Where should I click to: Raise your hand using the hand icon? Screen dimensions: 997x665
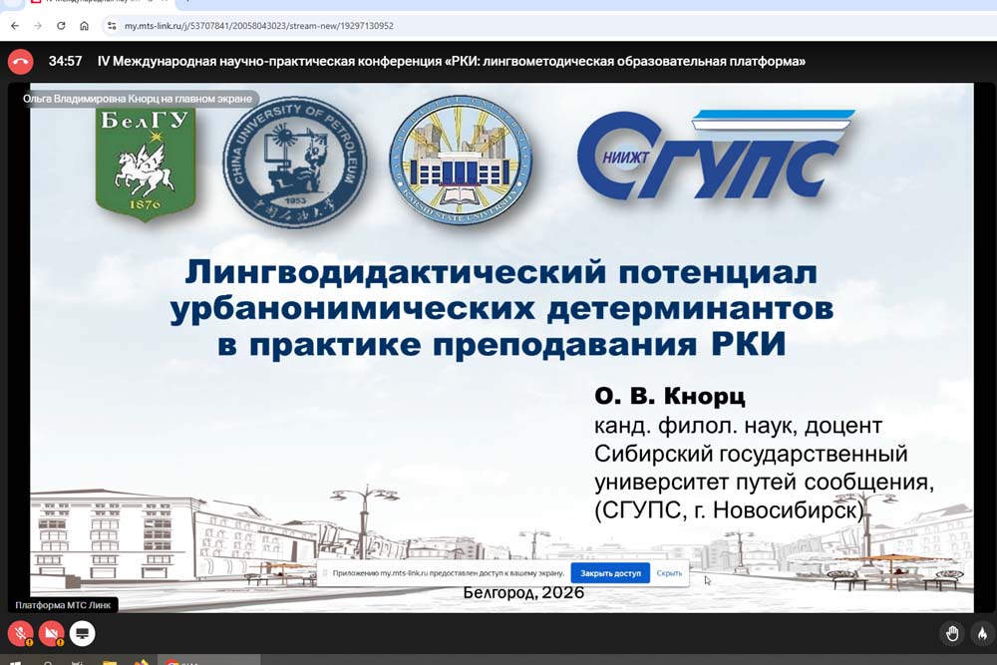(952, 633)
